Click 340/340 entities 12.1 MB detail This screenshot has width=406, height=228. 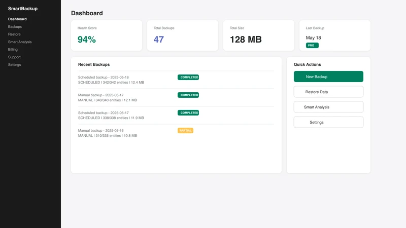click(108, 100)
